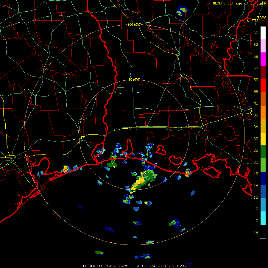Click the '24 JUN 25' date text
The width and height of the screenshot is (268, 268).
(163, 266)
